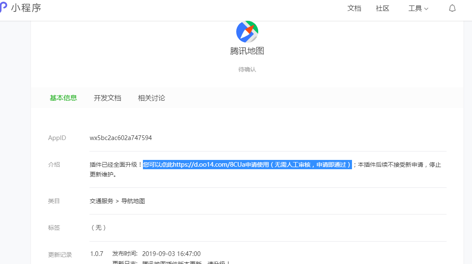
Task: Click the 类目 field label
Action: [54, 201]
